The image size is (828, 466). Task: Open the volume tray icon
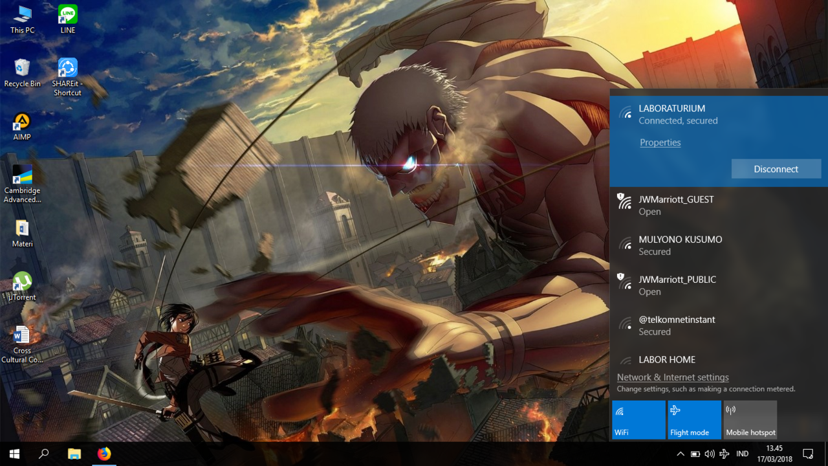tap(710, 454)
